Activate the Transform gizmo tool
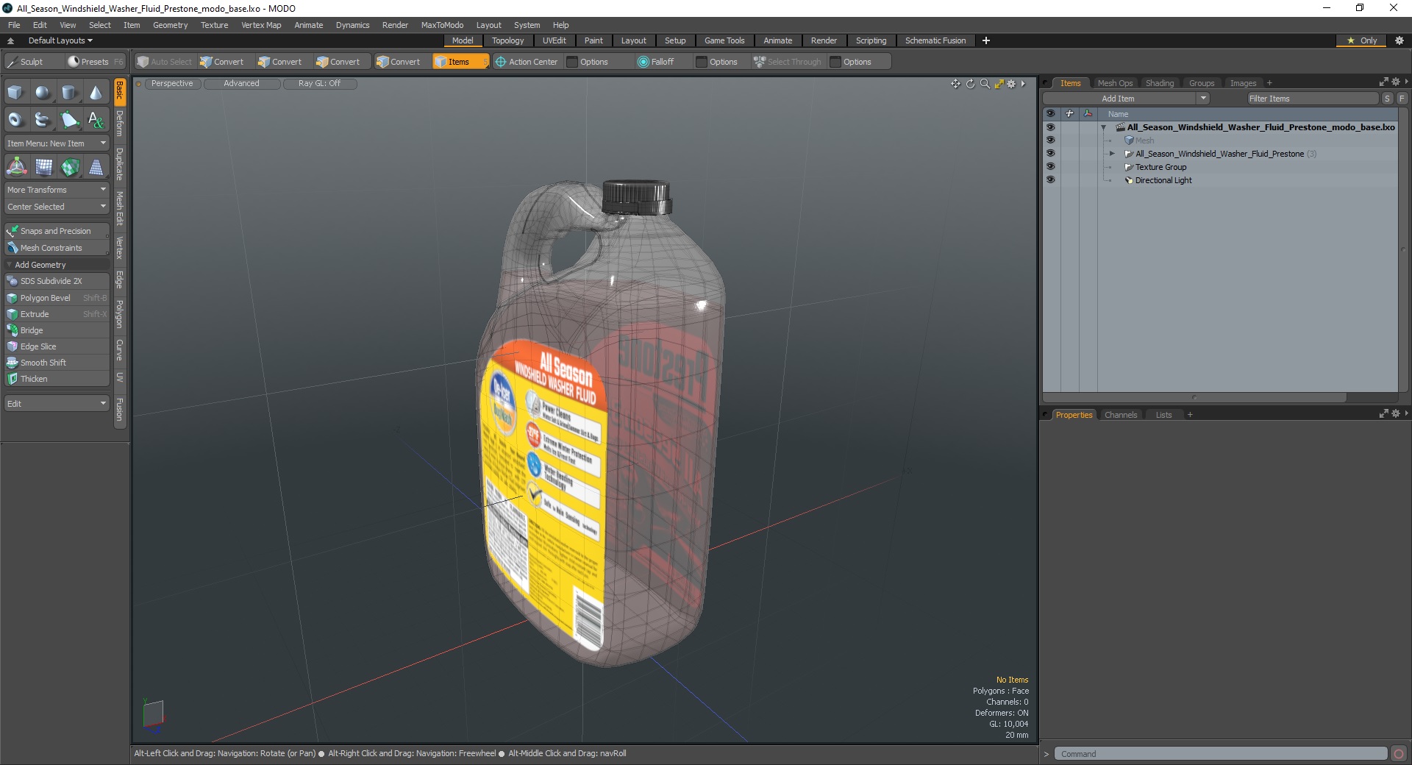This screenshot has width=1412, height=765. pos(16,168)
